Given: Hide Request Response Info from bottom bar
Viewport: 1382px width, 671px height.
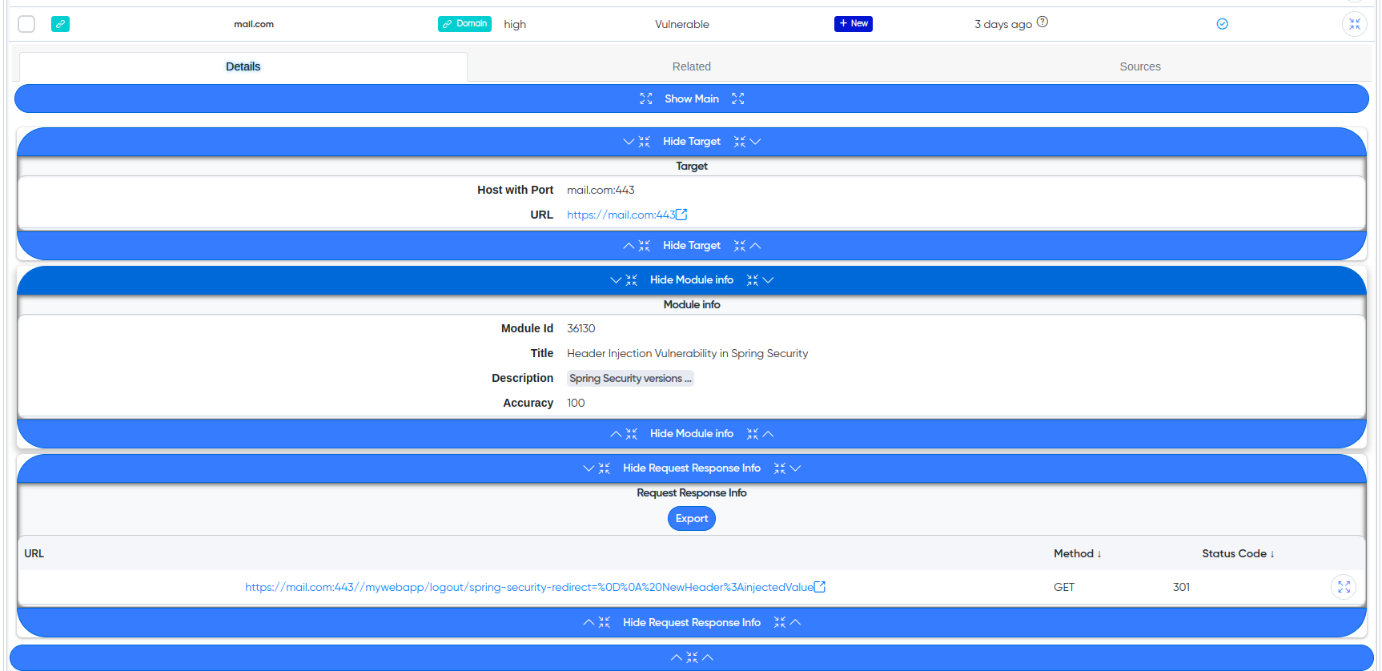Looking at the screenshot, I should pos(691,622).
